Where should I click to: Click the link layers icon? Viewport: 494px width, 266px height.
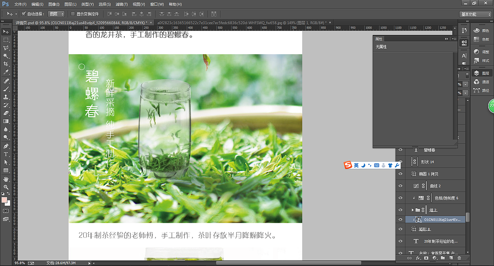(x=409, y=258)
